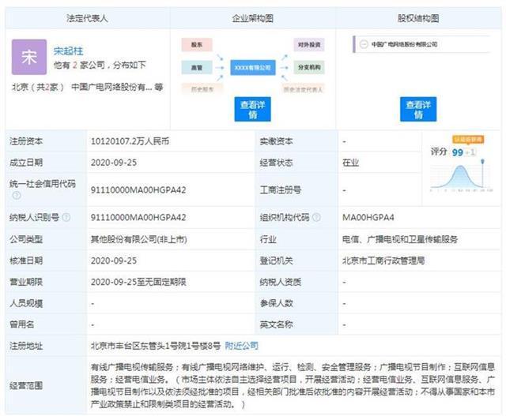
Task: Collapse the 中国广电网络股份有限公司 equity node
Action: [x=361, y=45]
